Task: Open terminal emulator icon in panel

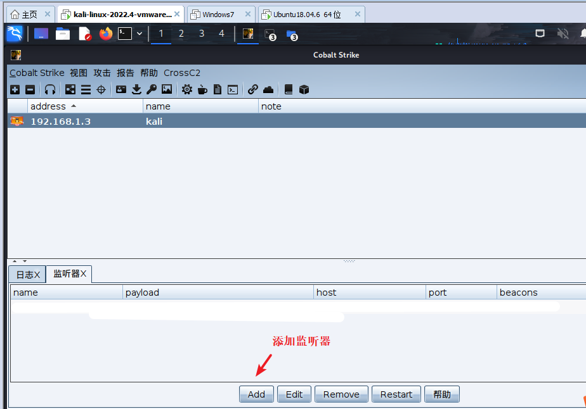Action: click(125, 34)
